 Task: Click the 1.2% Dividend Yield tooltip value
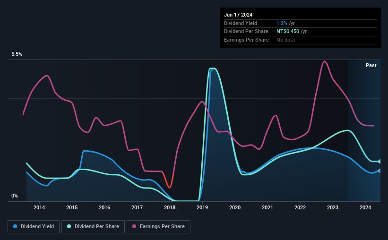coord(282,23)
